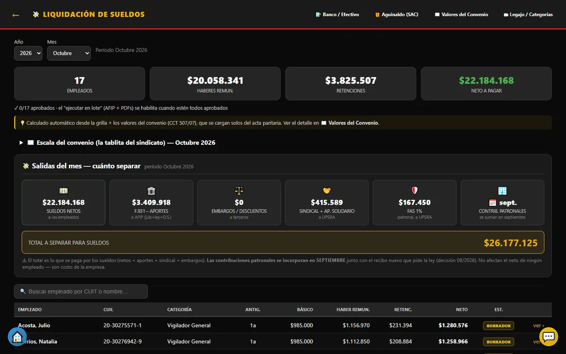Click BORRADOR badge on Acosta, Julio row
The image size is (566, 354).
click(499, 326)
